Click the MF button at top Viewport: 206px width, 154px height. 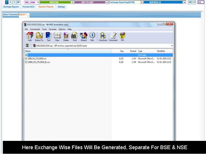click(19, 2)
